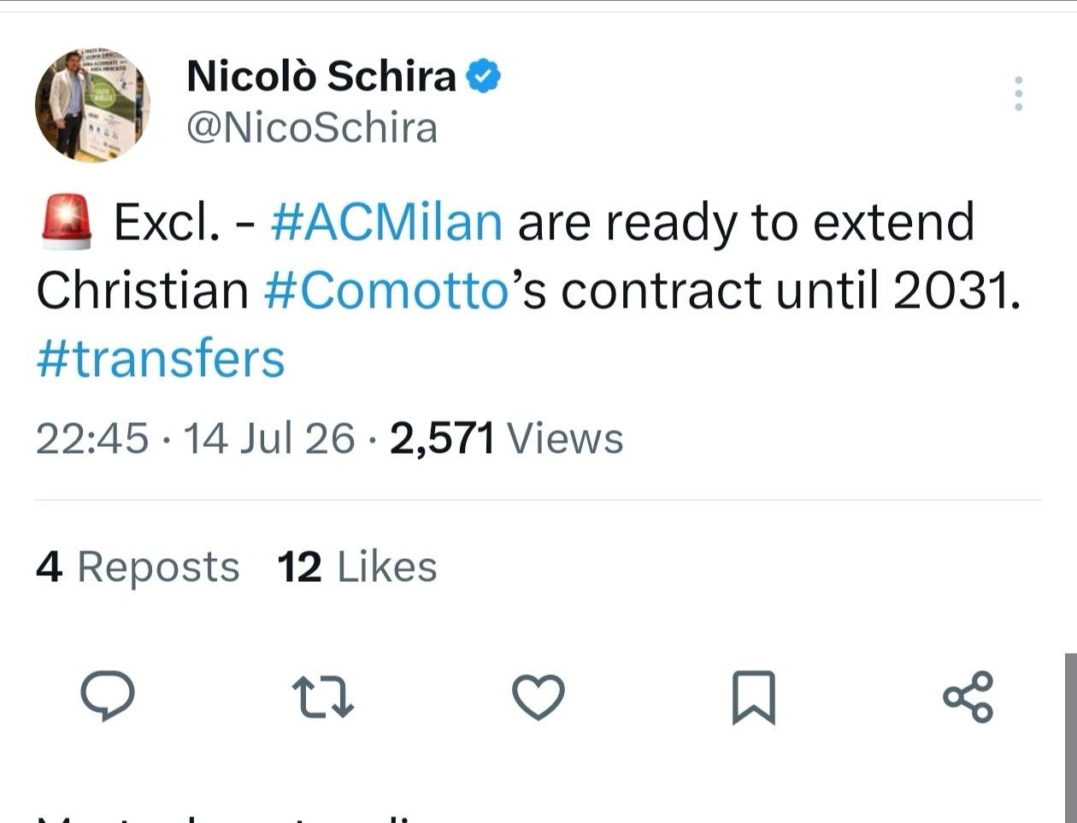Click the gray scrollbar on right edge
The image size is (1077, 823).
[1070, 738]
